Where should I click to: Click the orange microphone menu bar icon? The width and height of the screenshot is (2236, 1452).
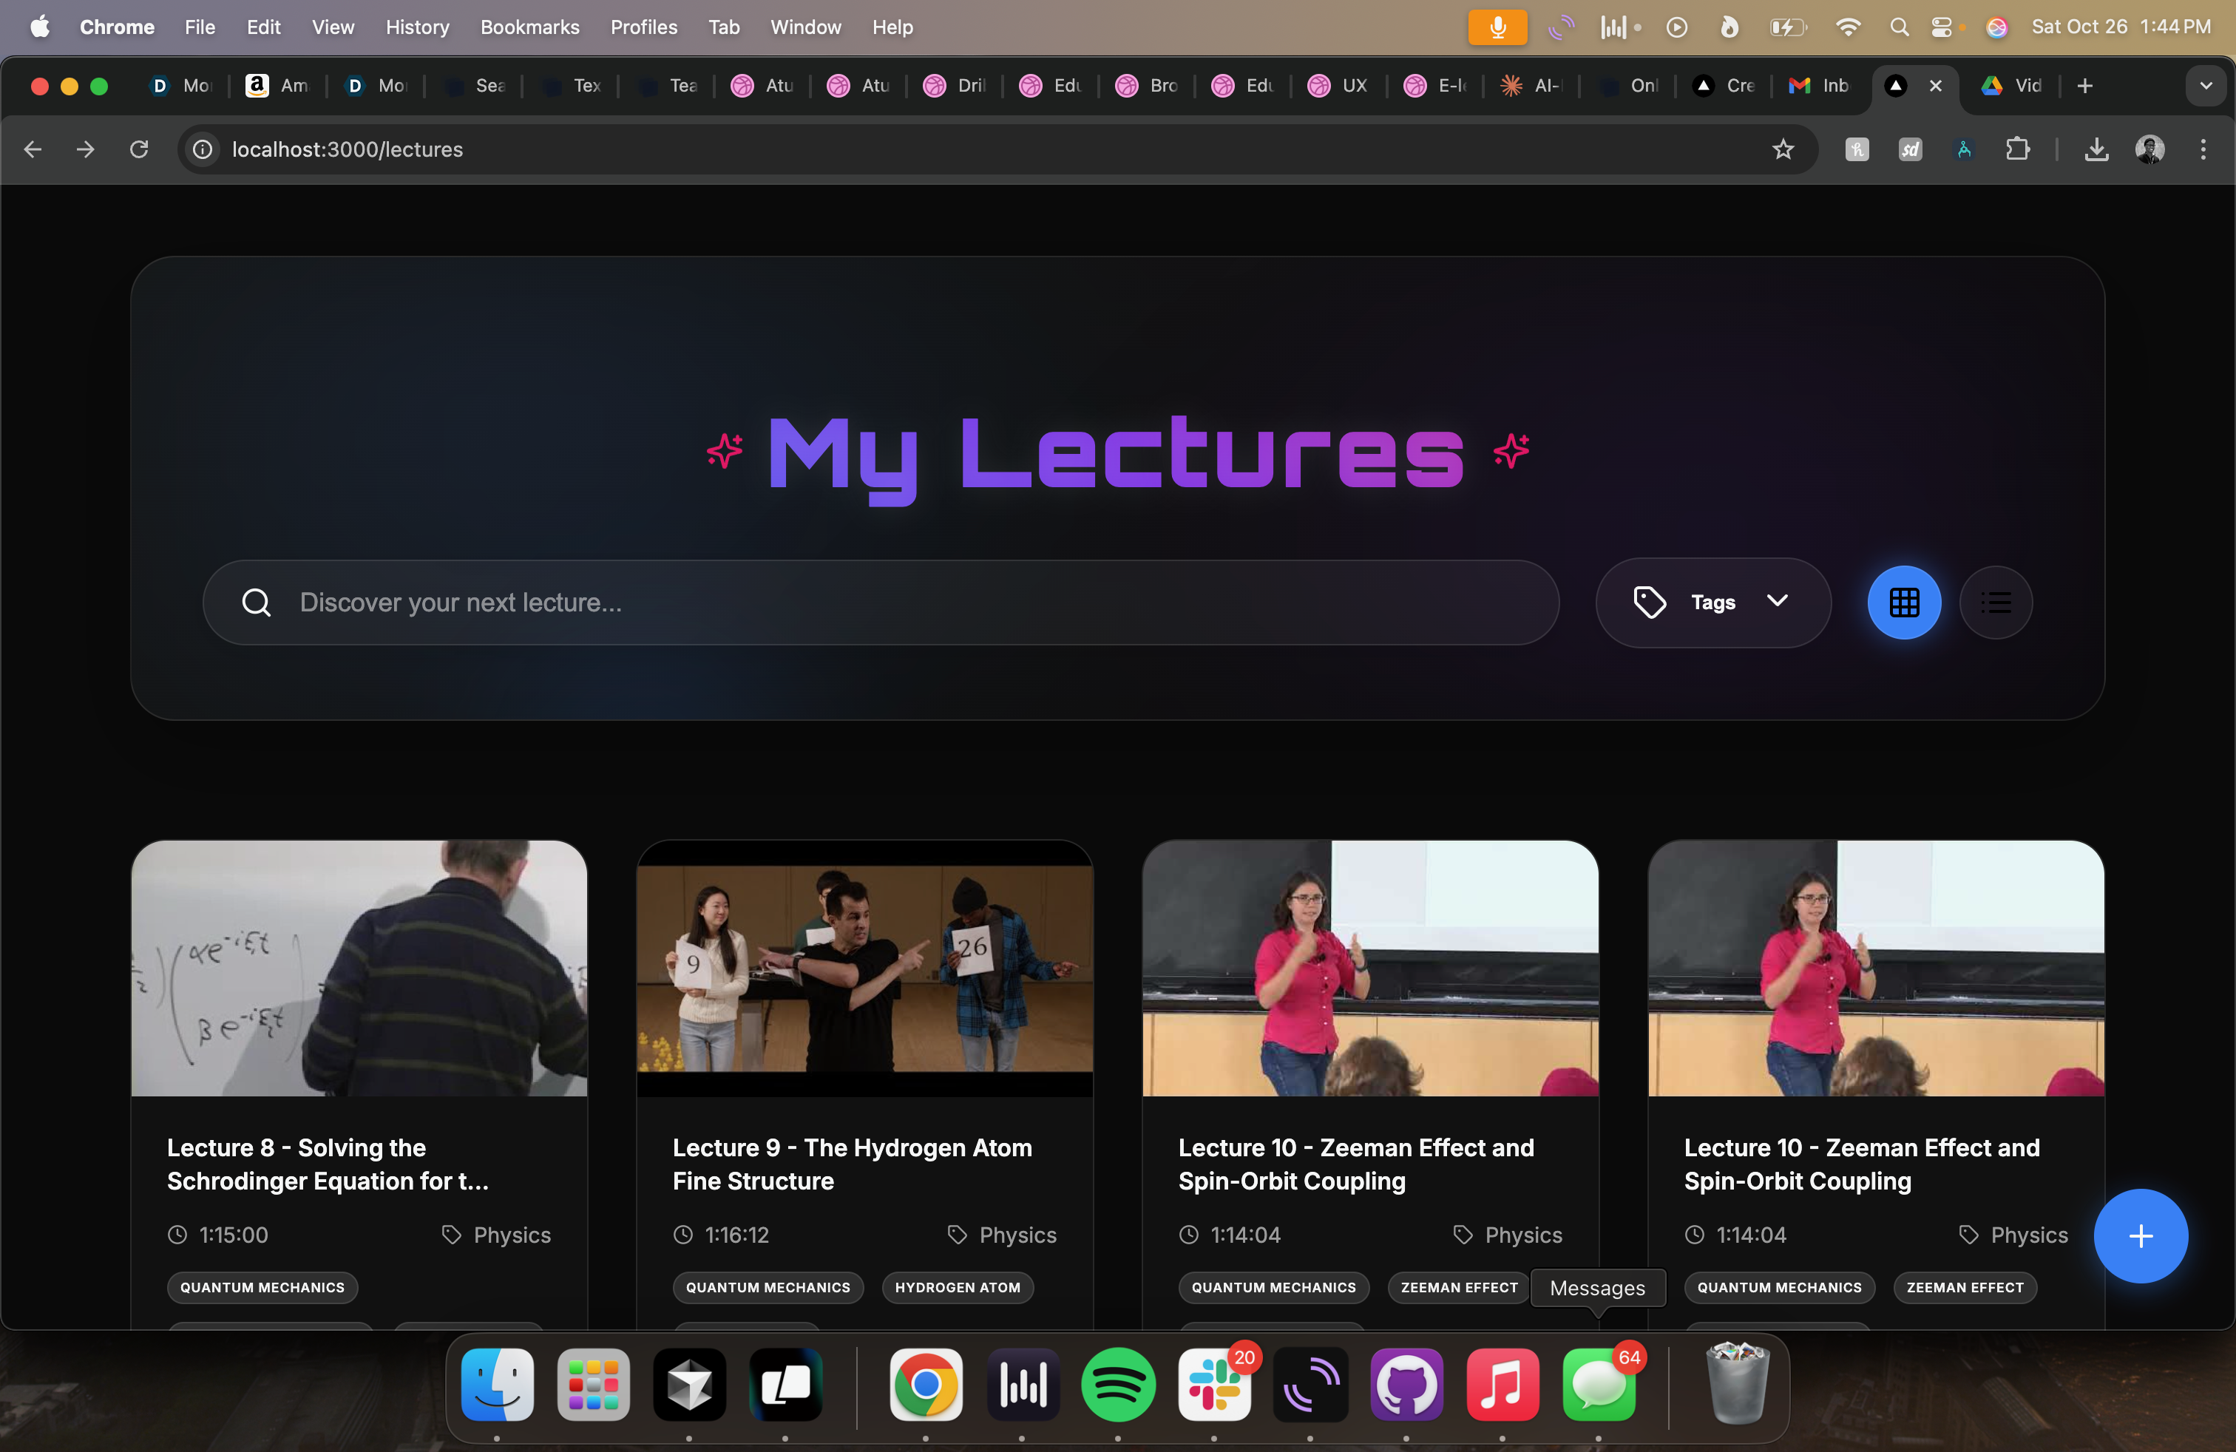[1497, 27]
